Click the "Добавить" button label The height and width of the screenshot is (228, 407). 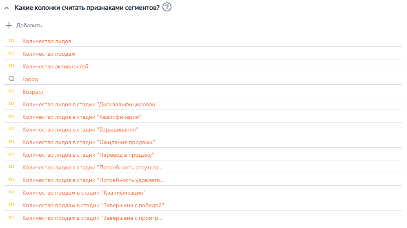pyautogui.click(x=29, y=25)
